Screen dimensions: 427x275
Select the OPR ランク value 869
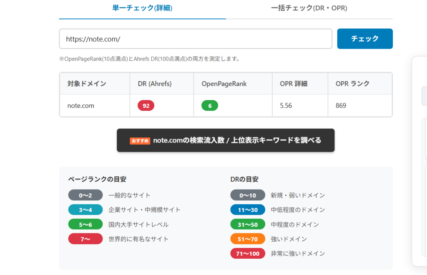(341, 105)
